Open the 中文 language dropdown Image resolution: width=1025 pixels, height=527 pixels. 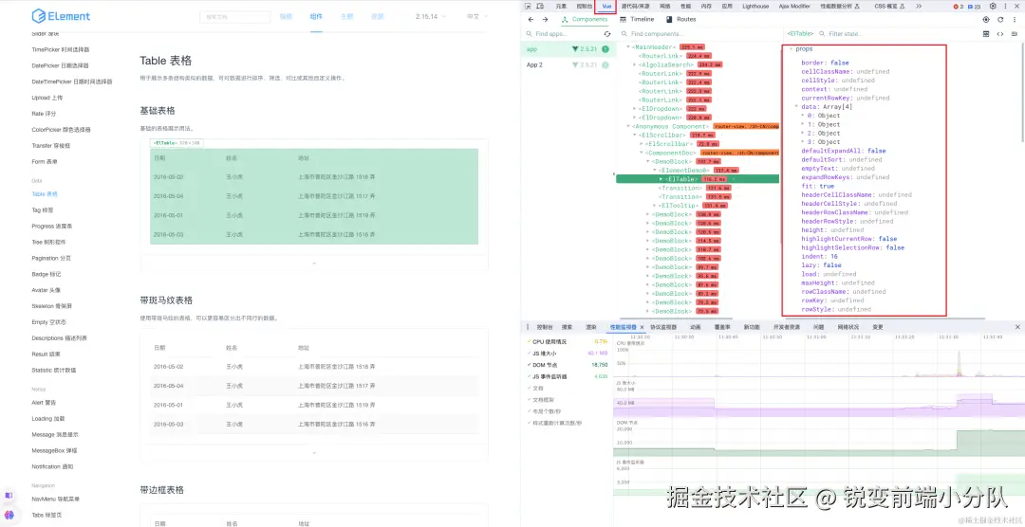click(x=476, y=16)
